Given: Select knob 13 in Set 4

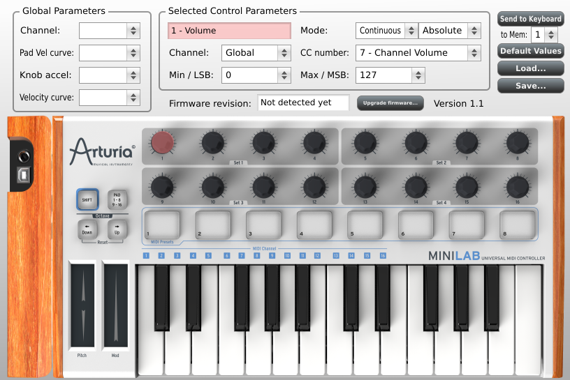Looking at the screenshot, I should pos(365,187).
